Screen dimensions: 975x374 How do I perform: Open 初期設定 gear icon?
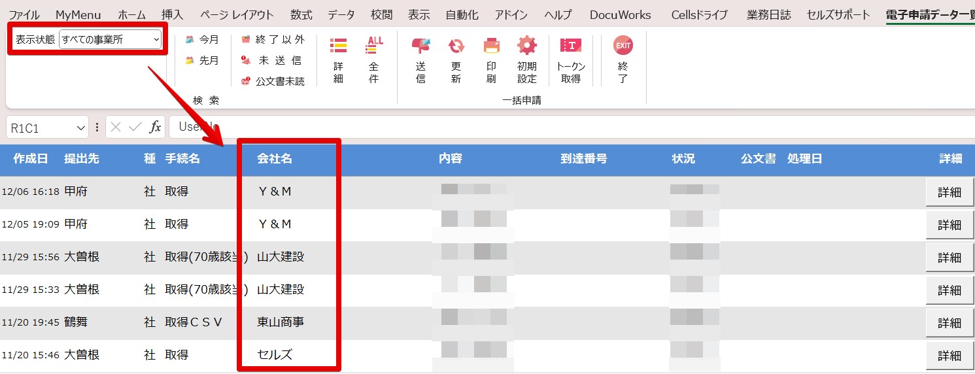point(527,46)
